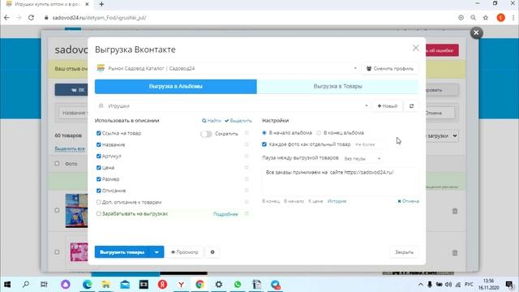Open Yandex Browser from the taskbar
This screenshot has height=292, width=519.
tap(181, 285)
